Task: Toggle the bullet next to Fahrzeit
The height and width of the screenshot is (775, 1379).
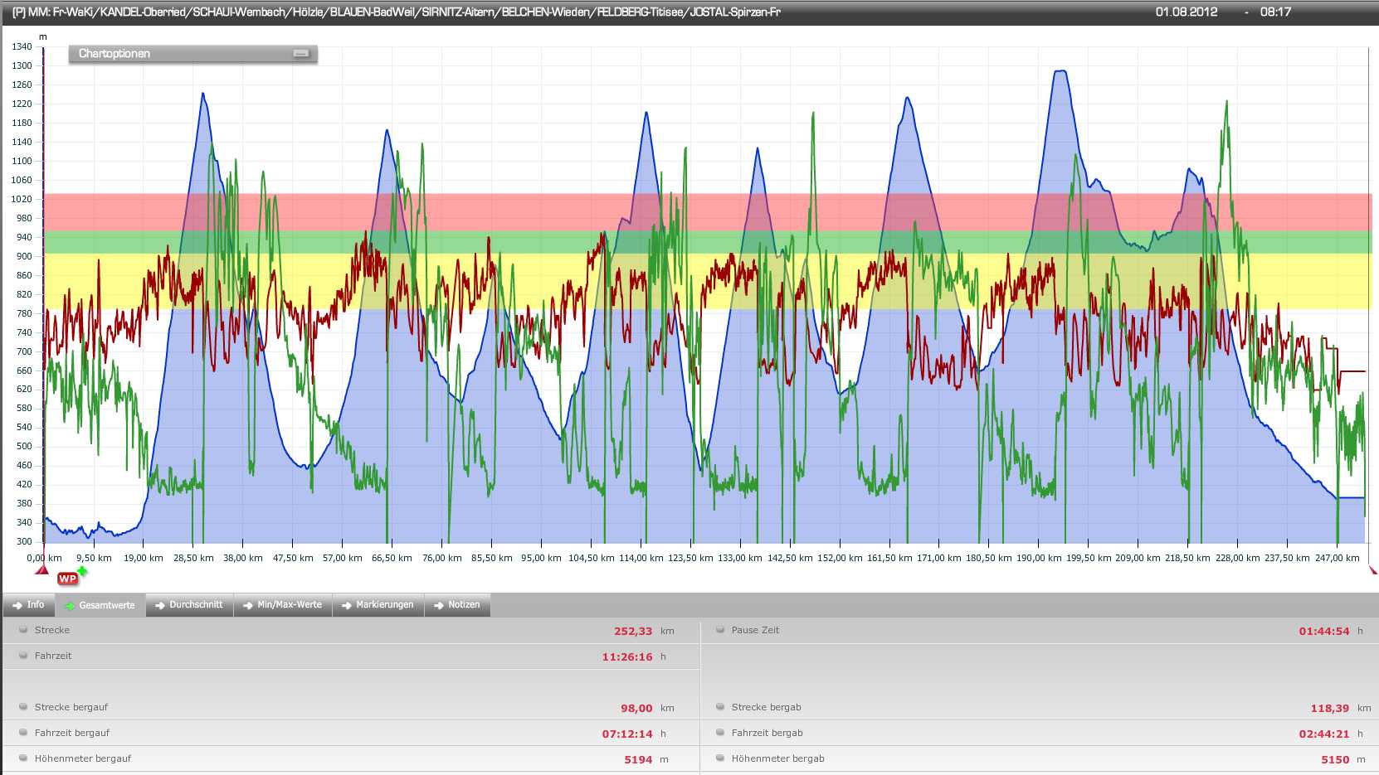Action: coord(23,656)
